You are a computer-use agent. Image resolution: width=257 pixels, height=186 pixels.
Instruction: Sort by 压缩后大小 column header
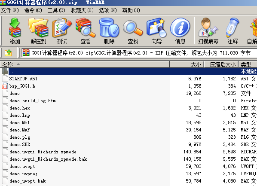[x=221, y=64]
